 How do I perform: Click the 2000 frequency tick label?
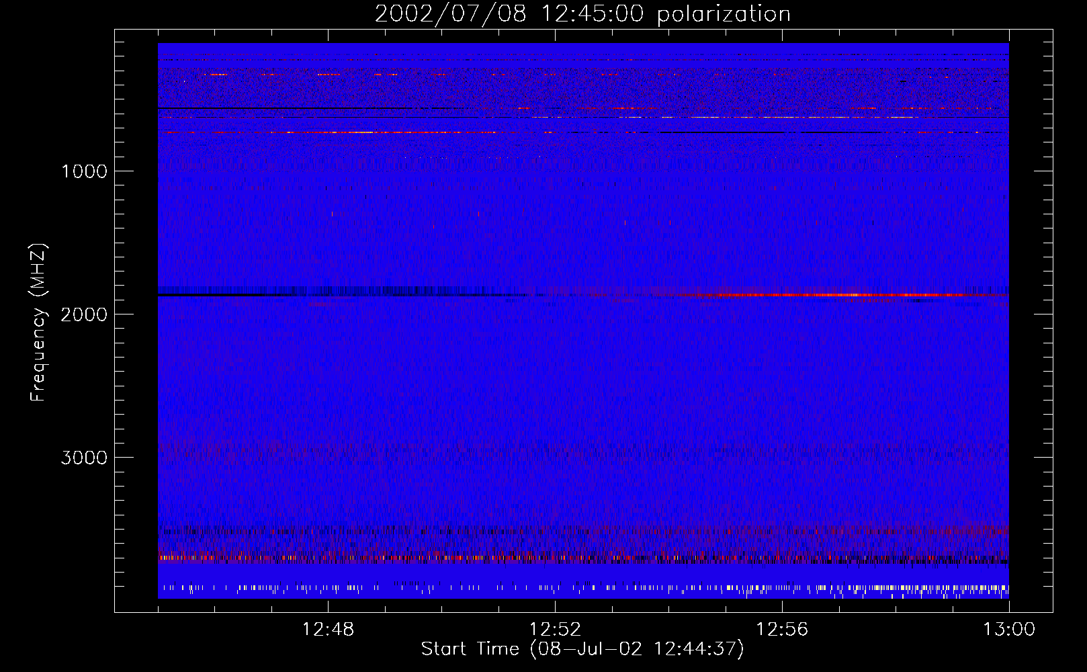(x=84, y=314)
